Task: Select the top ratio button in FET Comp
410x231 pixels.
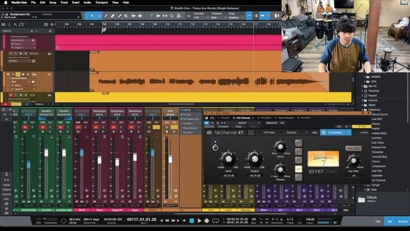Action: coord(299,143)
